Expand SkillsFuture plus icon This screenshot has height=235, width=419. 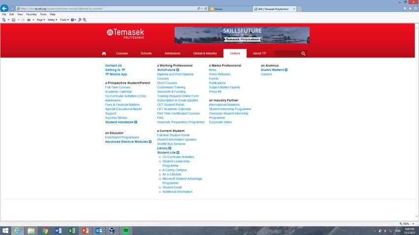(x=177, y=70)
